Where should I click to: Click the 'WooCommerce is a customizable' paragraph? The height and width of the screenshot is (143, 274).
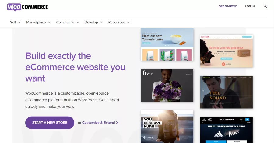(x=72, y=100)
